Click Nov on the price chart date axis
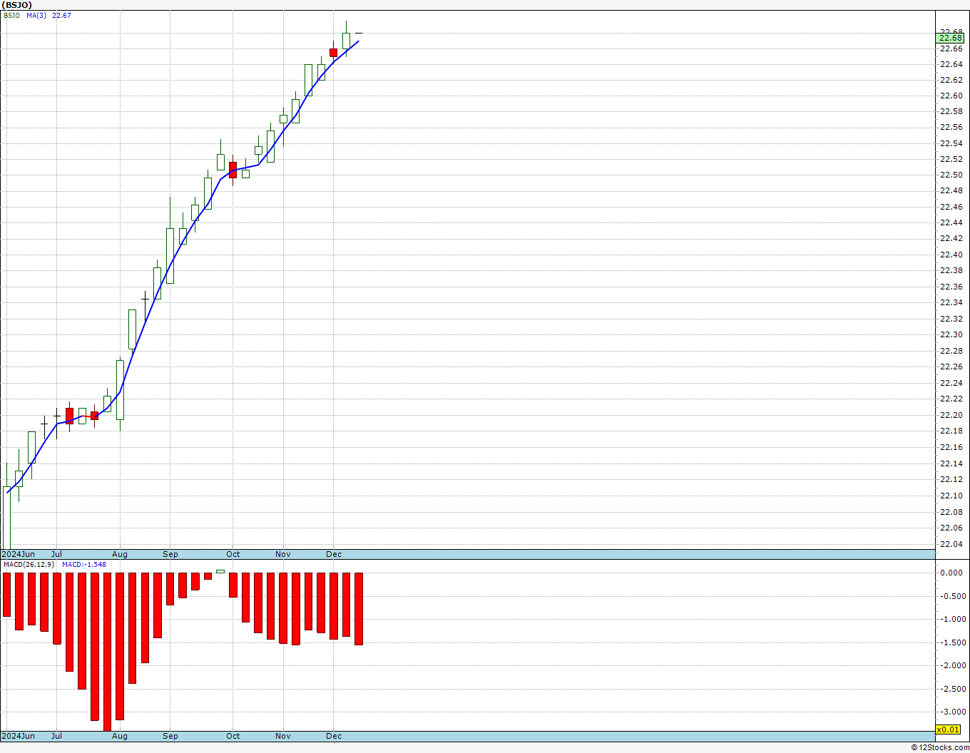Image resolution: width=970 pixels, height=753 pixels. tap(283, 554)
